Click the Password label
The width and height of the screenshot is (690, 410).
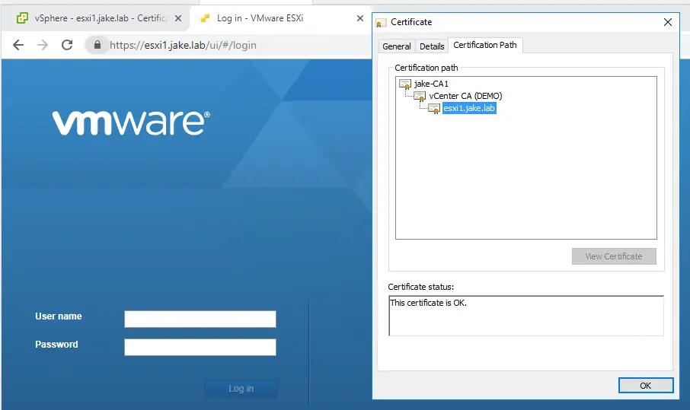point(56,345)
